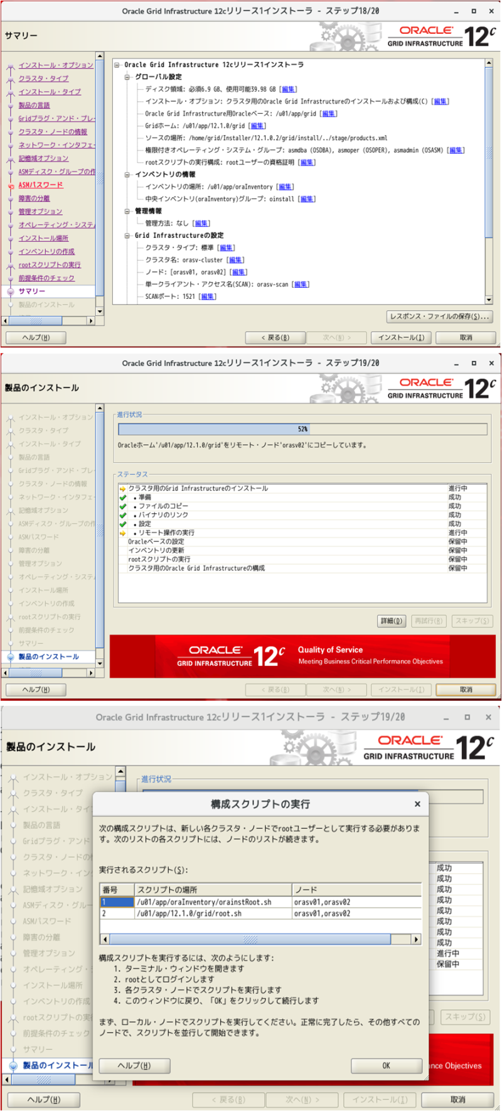Click the green check icon beside ファイルのコピー

coord(123,506)
